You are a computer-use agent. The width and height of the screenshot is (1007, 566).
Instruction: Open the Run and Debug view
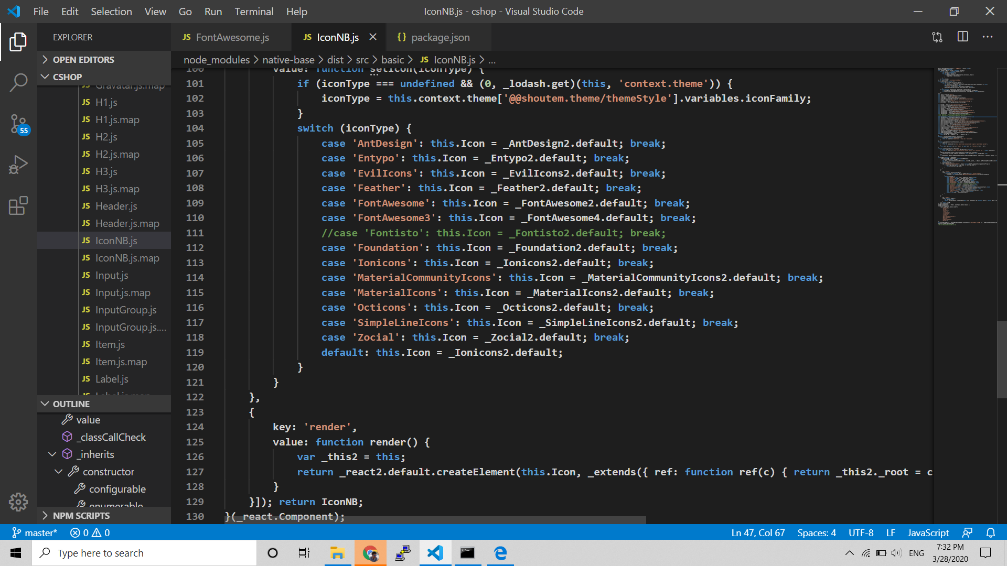(x=18, y=164)
